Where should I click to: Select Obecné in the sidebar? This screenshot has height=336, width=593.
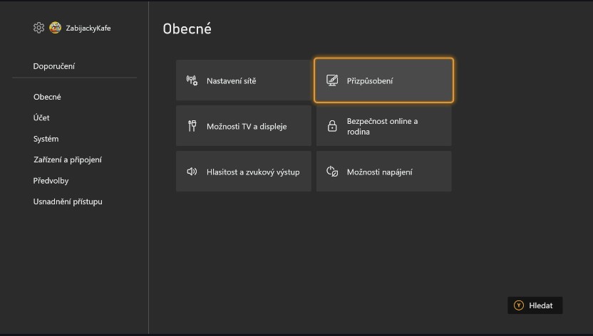pyautogui.click(x=47, y=97)
